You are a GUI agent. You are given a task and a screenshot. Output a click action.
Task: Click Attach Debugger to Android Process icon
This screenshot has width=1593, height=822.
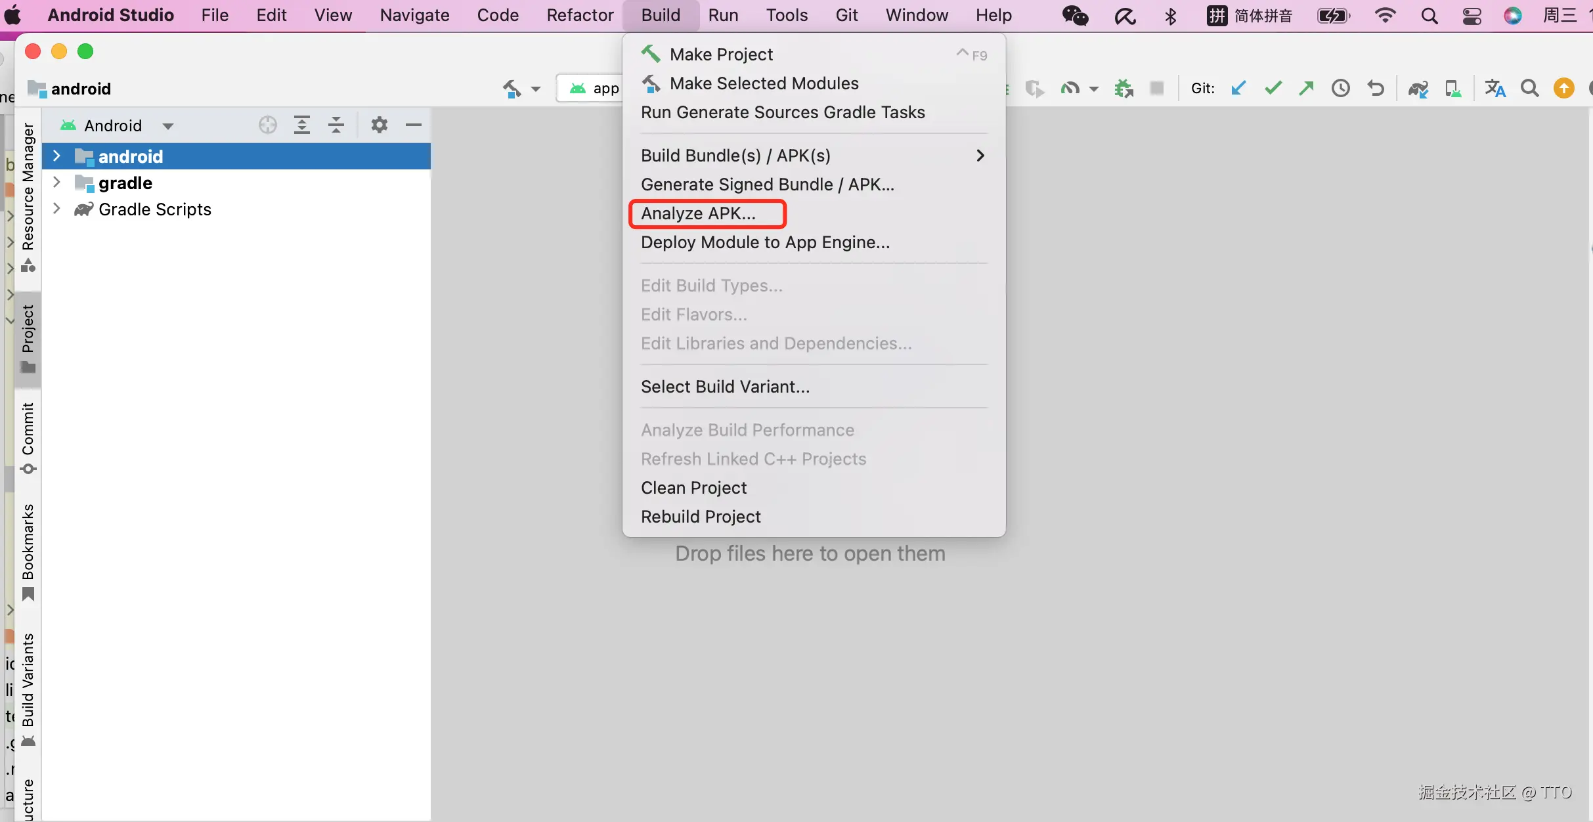[1124, 88]
